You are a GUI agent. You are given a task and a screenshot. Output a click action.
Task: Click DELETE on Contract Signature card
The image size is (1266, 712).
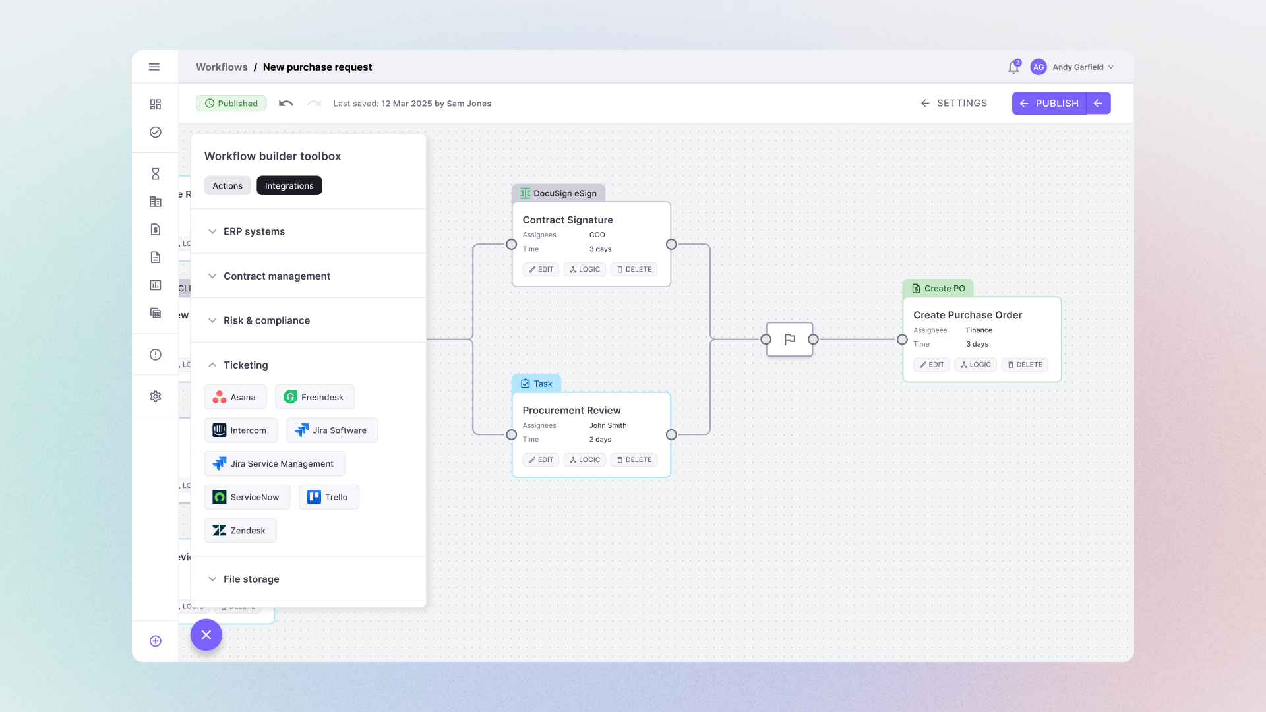coord(634,269)
